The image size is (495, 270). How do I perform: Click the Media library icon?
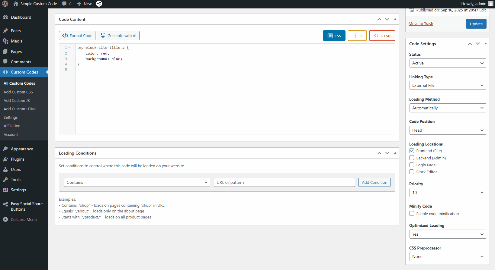coord(5,41)
